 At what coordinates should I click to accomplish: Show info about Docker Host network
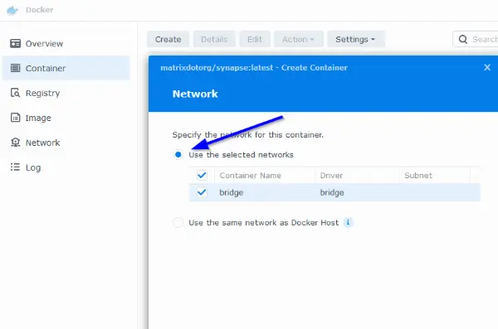click(348, 222)
